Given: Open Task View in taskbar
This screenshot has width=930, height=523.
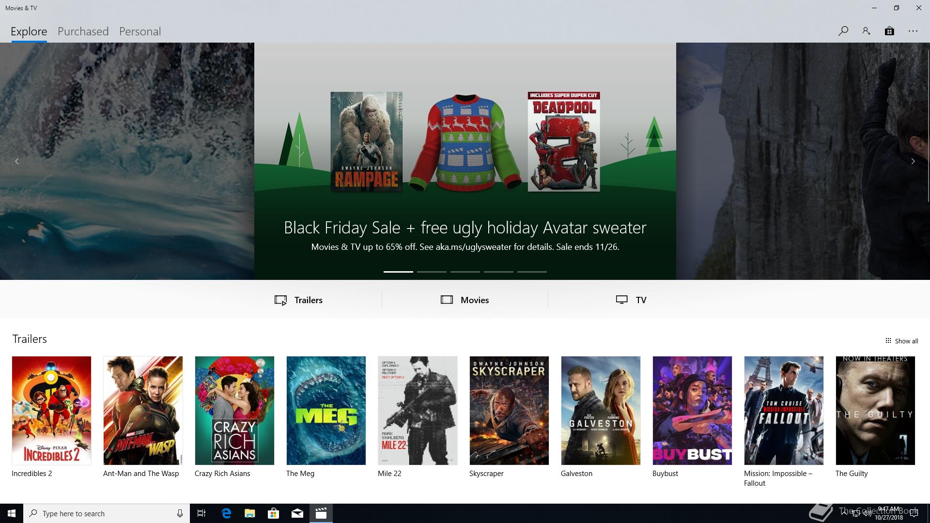Looking at the screenshot, I should pos(201,513).
